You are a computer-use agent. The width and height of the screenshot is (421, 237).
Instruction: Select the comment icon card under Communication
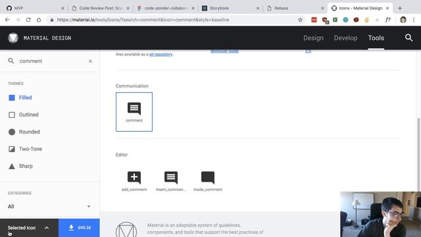tap(134, 112)
